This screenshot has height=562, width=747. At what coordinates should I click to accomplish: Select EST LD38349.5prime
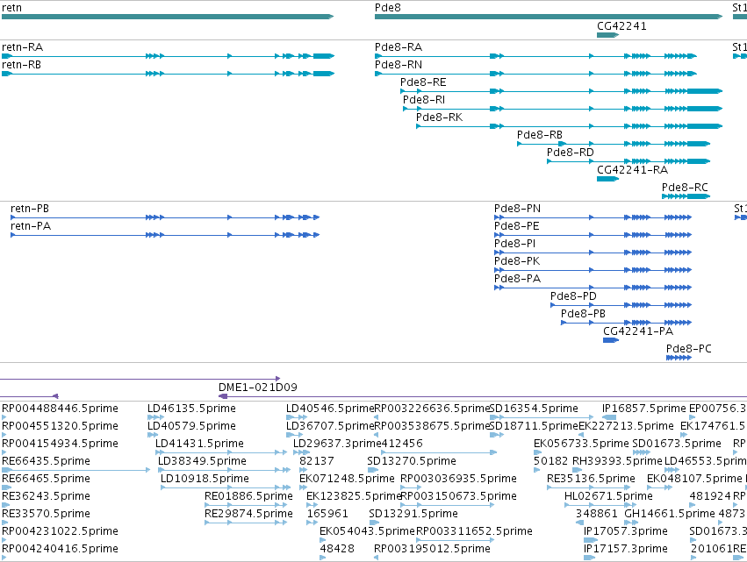(x=202, y=461)
